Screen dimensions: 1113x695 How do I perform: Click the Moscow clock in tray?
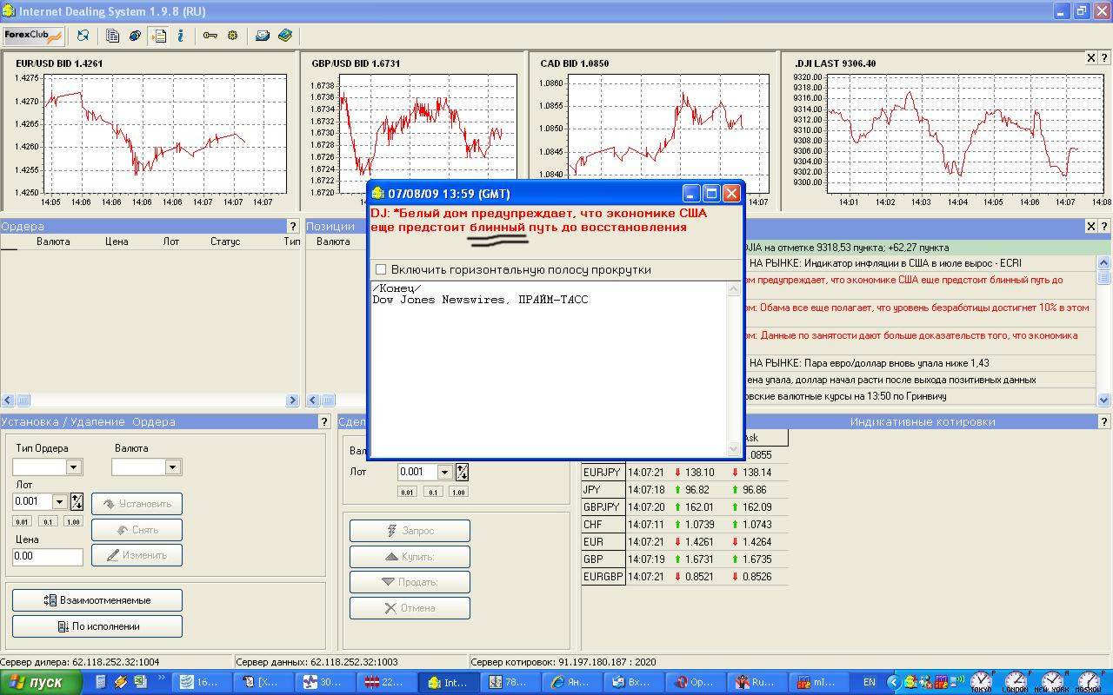1089,682
